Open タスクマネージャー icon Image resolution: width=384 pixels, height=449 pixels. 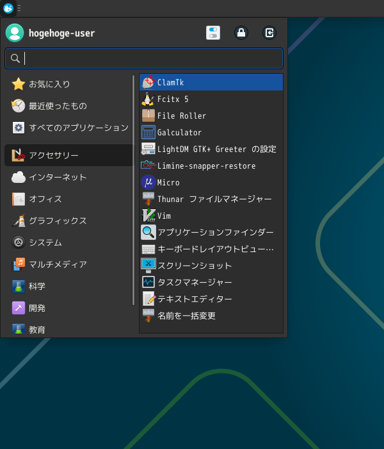[x=148, y=282]
